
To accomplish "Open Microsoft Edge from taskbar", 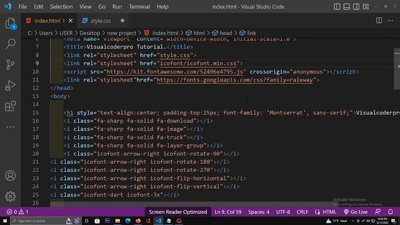I will coord(127,221).
